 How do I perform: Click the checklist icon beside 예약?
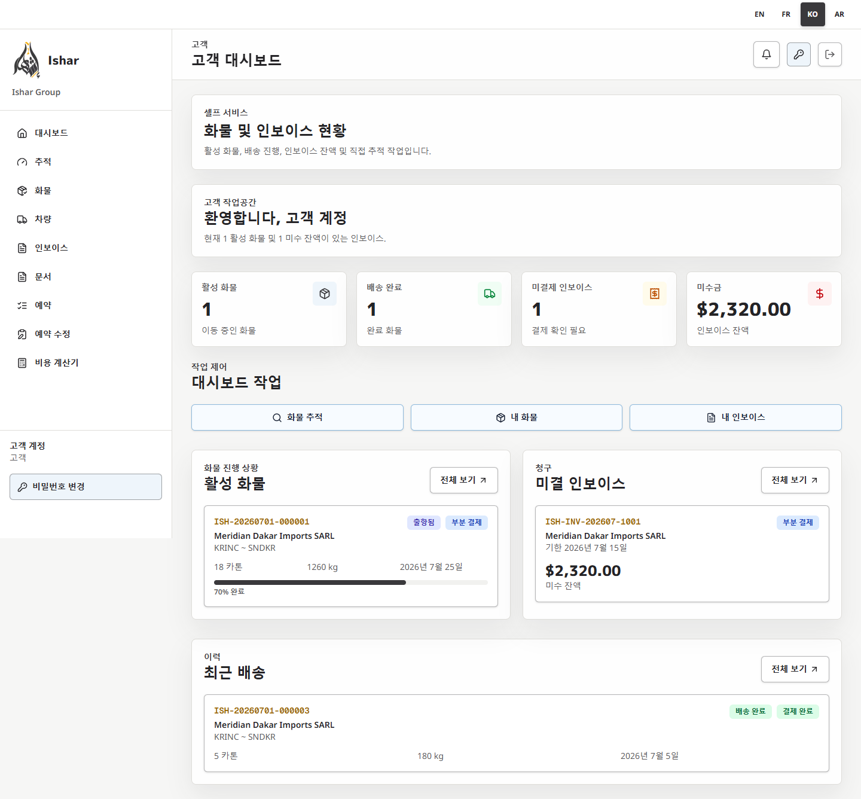(x=22, y=305)
